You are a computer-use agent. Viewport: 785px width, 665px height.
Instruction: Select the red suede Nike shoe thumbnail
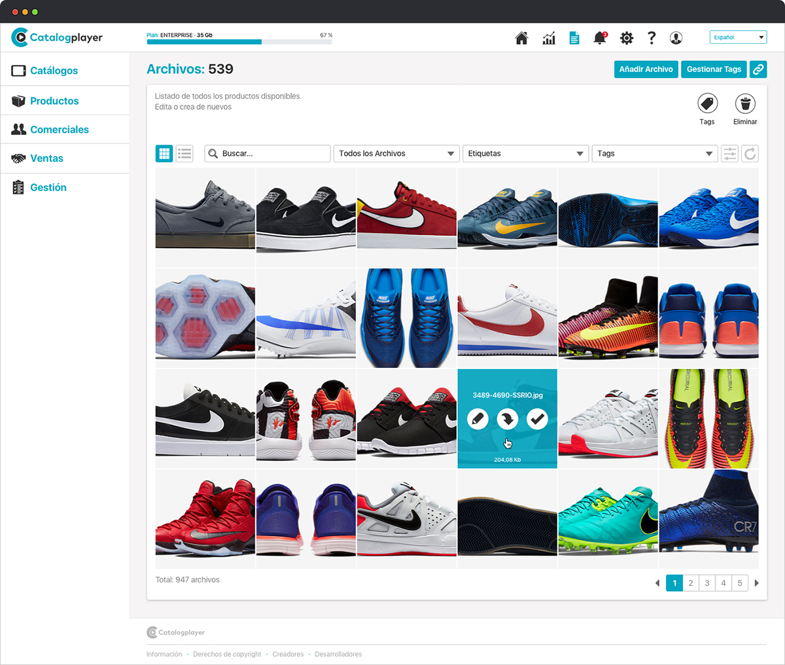click(x=407, y=217)
